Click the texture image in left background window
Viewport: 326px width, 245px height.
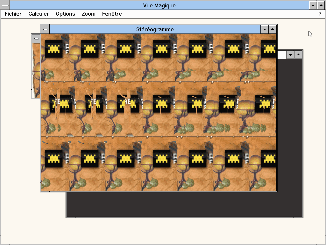coord(36,71)
